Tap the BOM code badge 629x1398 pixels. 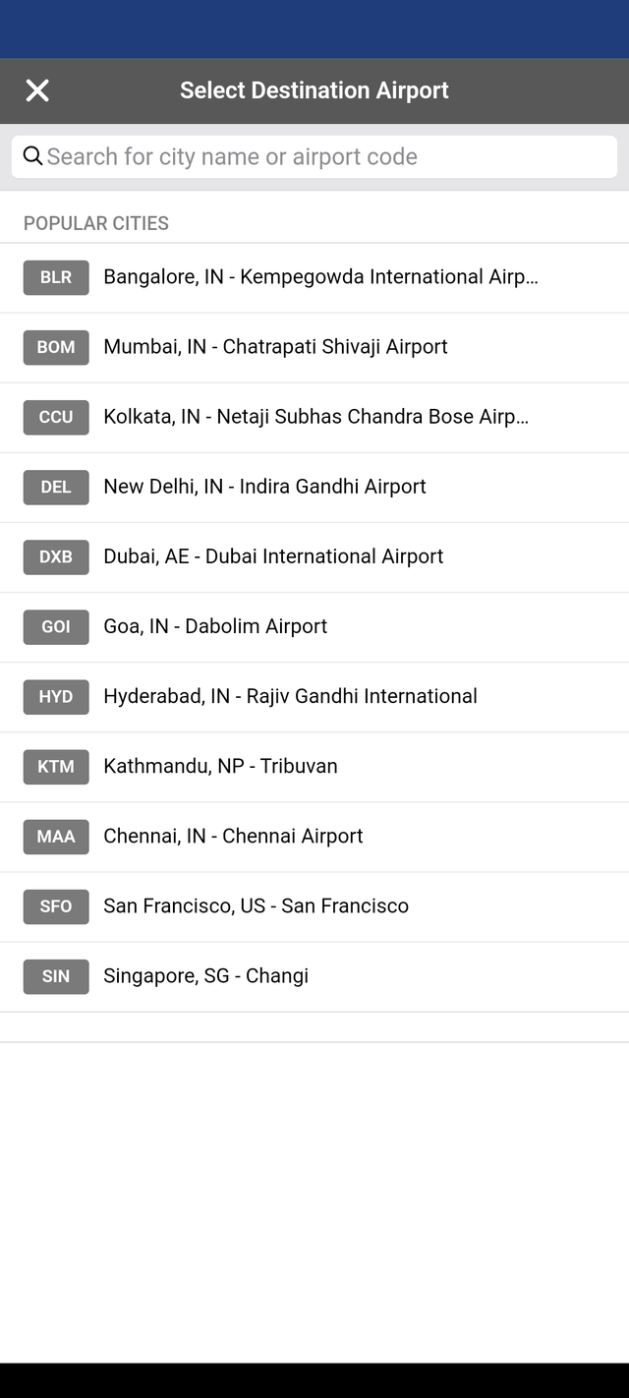click(56, 347)
